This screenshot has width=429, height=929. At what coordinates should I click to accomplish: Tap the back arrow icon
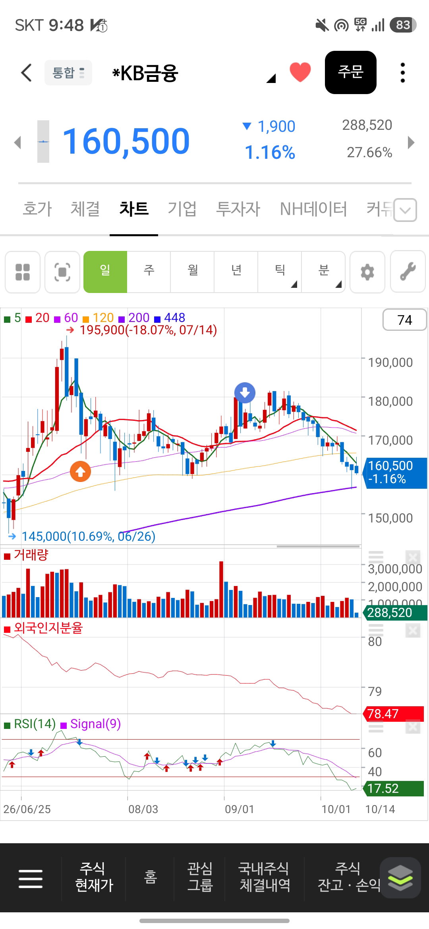pyautogui.click(x=26, y=73)
